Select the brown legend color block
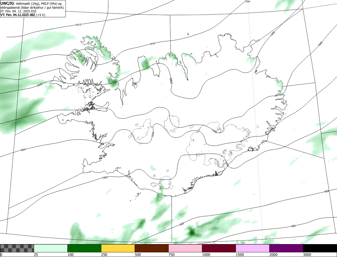Screen dimensions: 337x257 [152, 248]
